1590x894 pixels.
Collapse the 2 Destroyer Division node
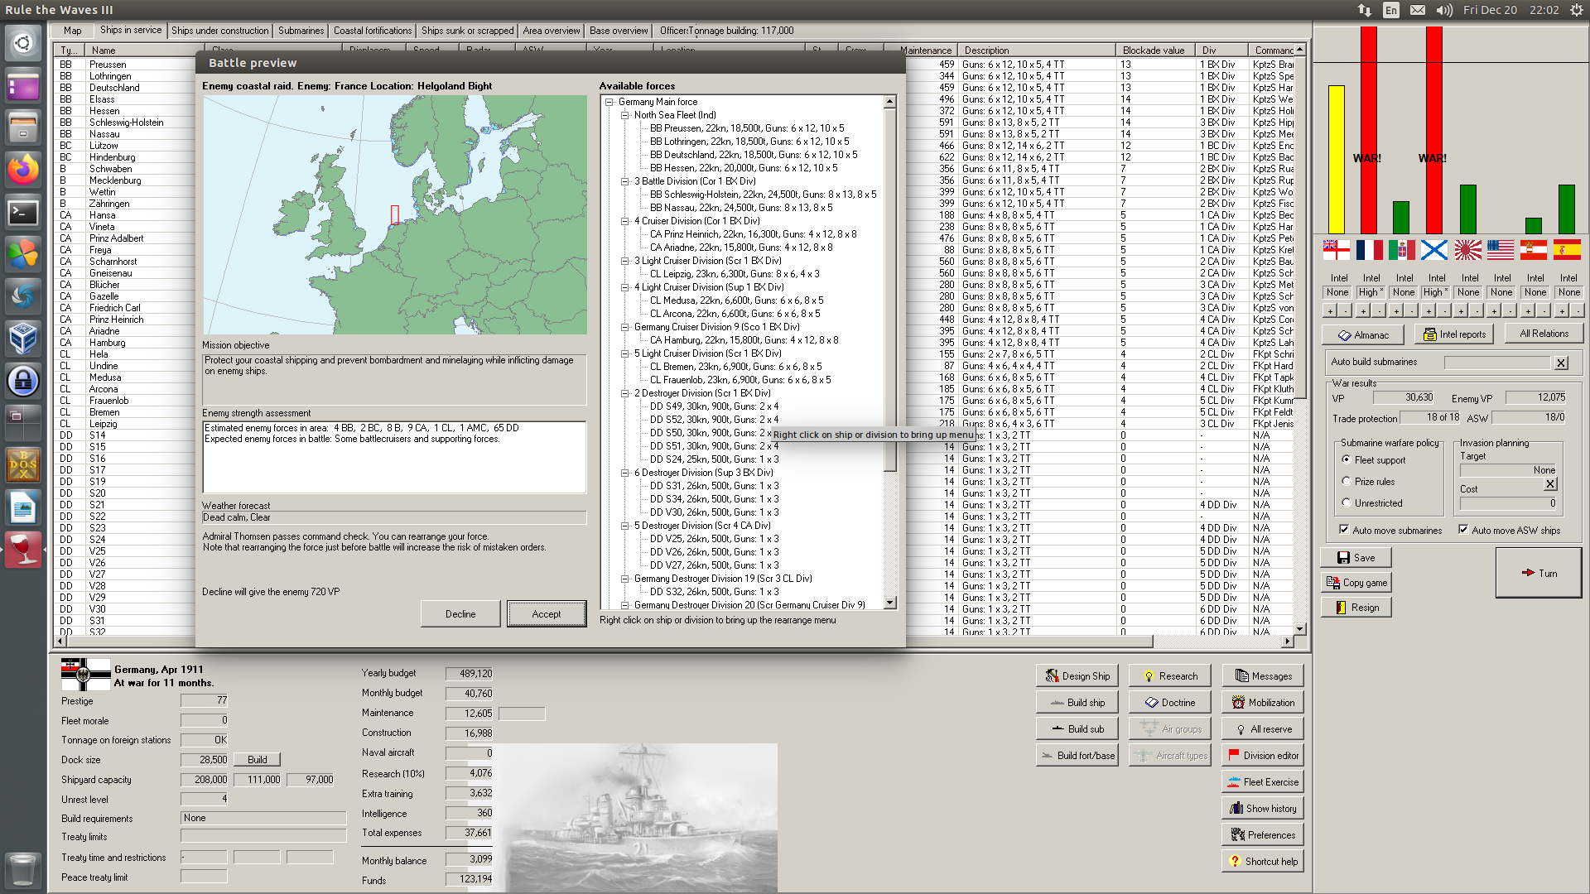(625, 393)
